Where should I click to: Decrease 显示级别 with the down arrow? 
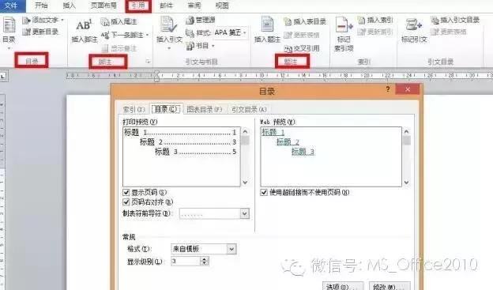click(205, 263)
